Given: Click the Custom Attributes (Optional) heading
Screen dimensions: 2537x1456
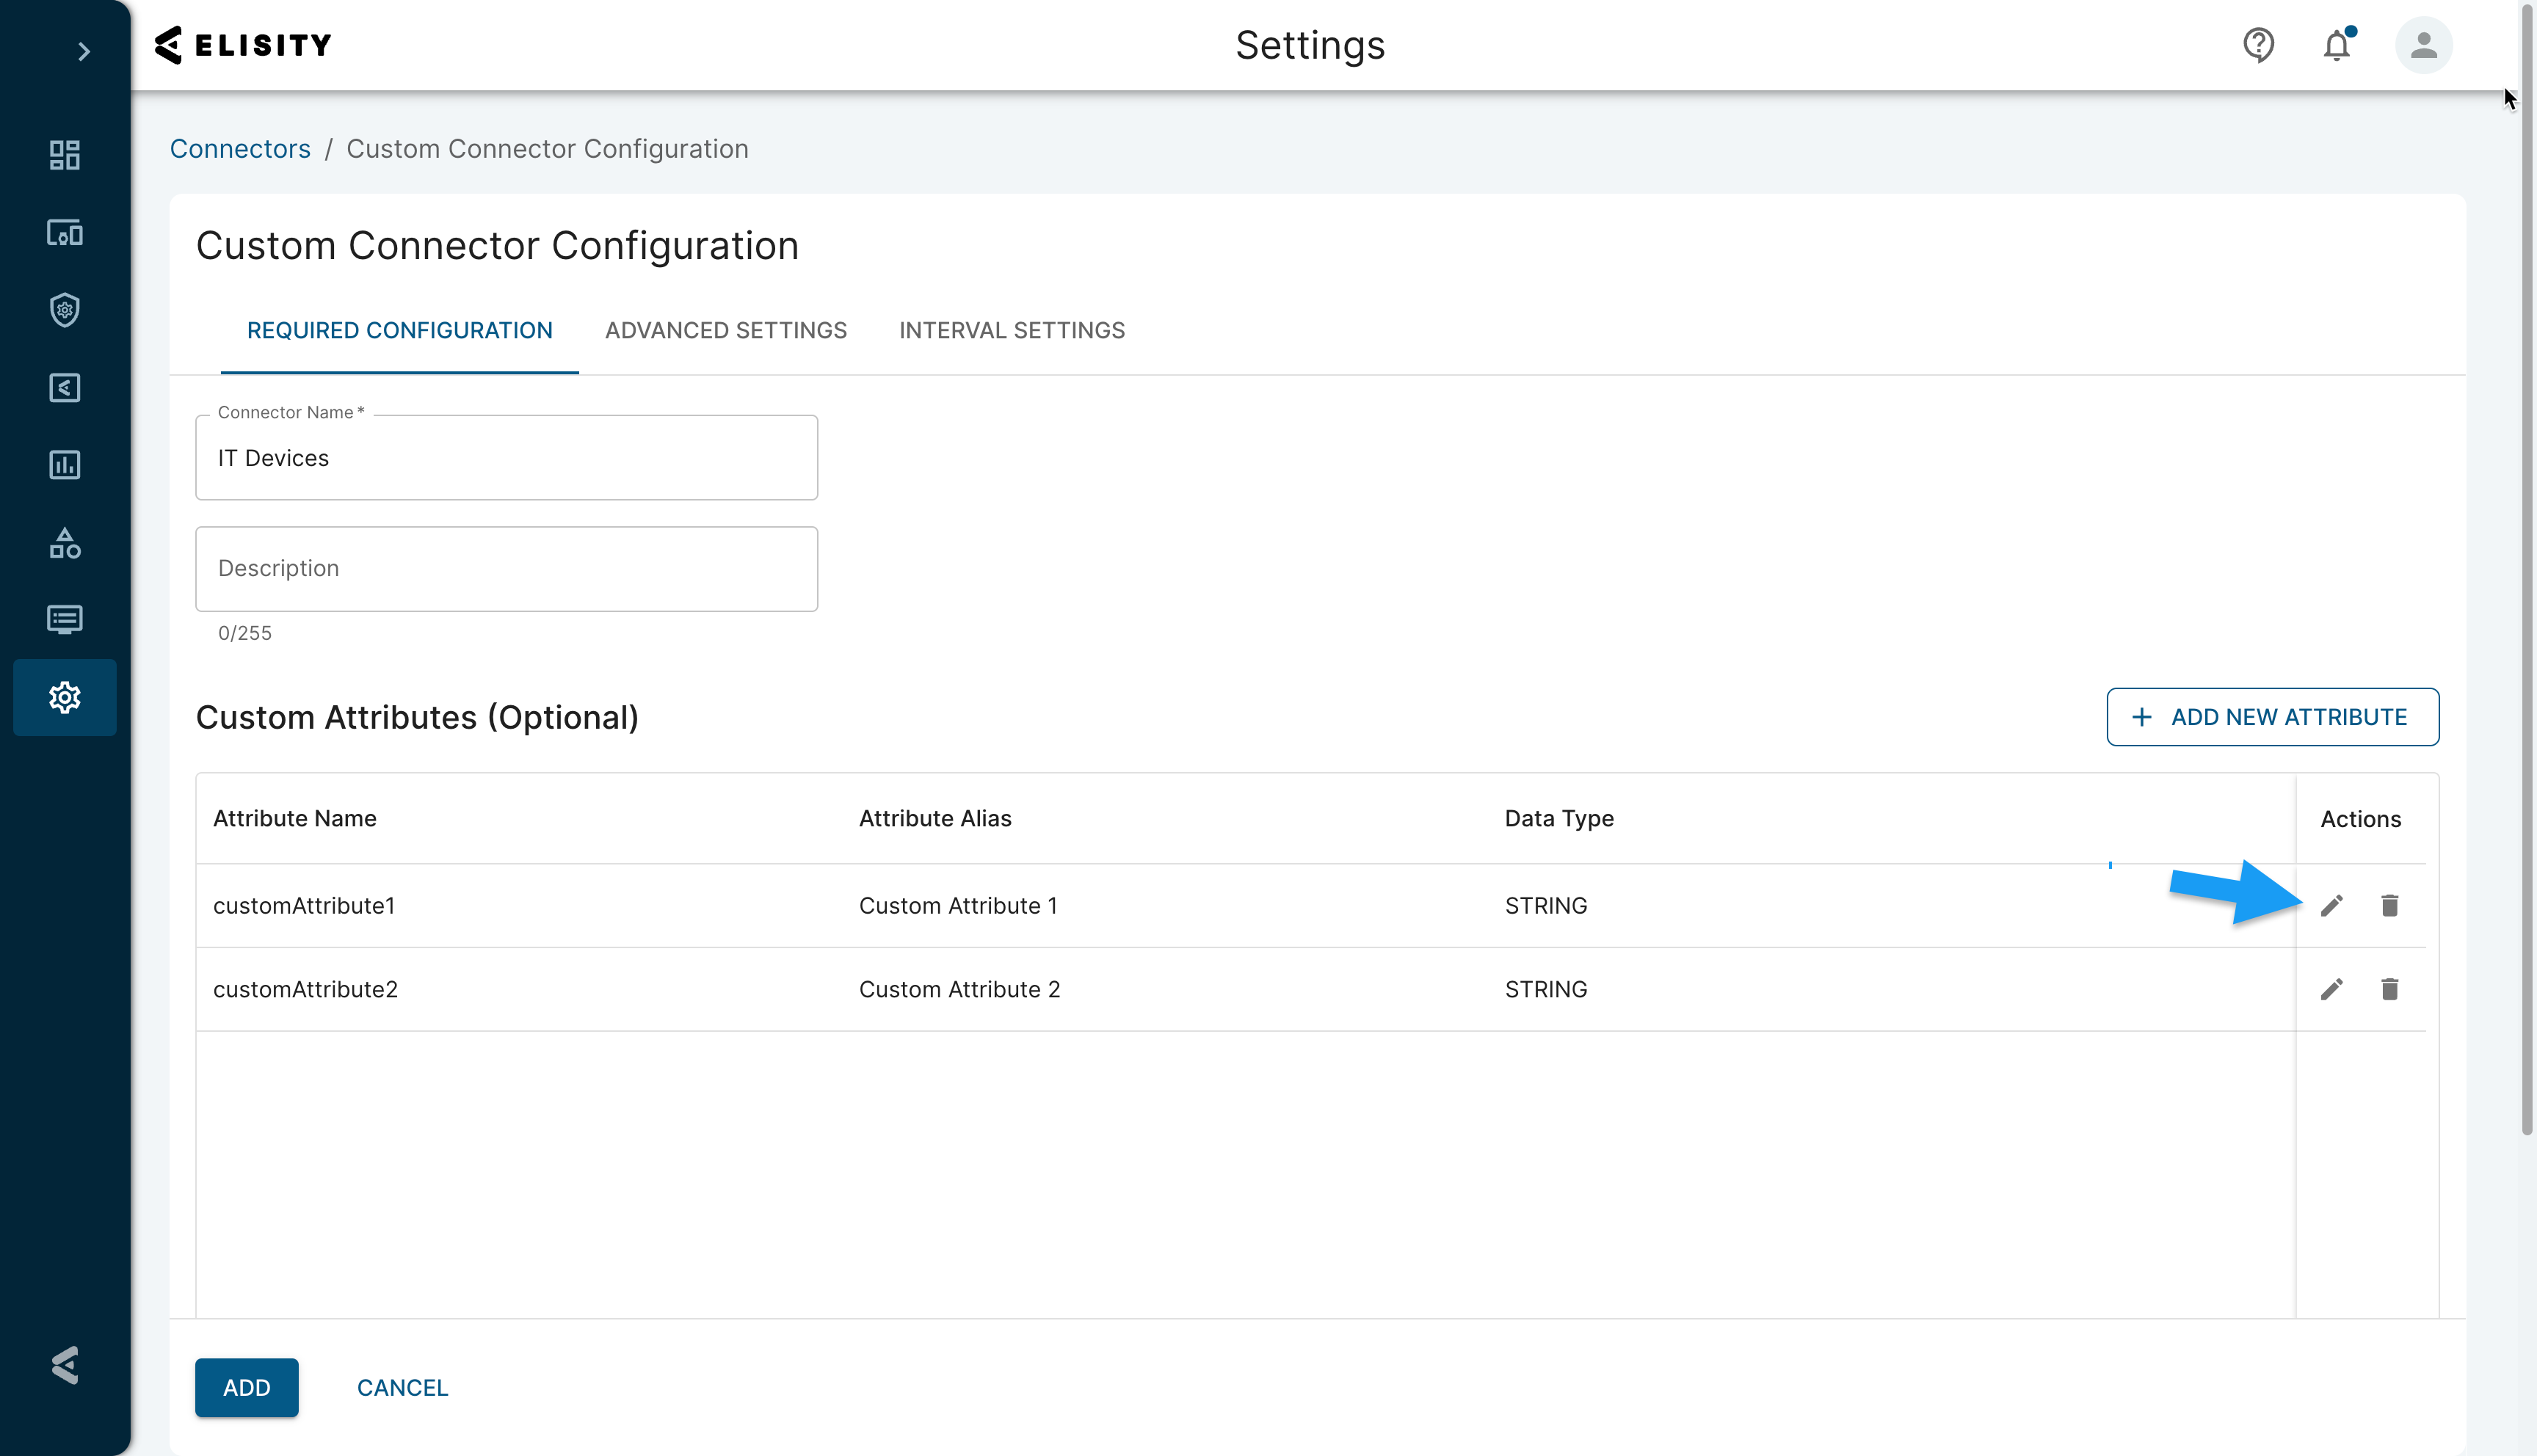Looking at the screenshot, I should pyautogui.click(x=417, y=717).
